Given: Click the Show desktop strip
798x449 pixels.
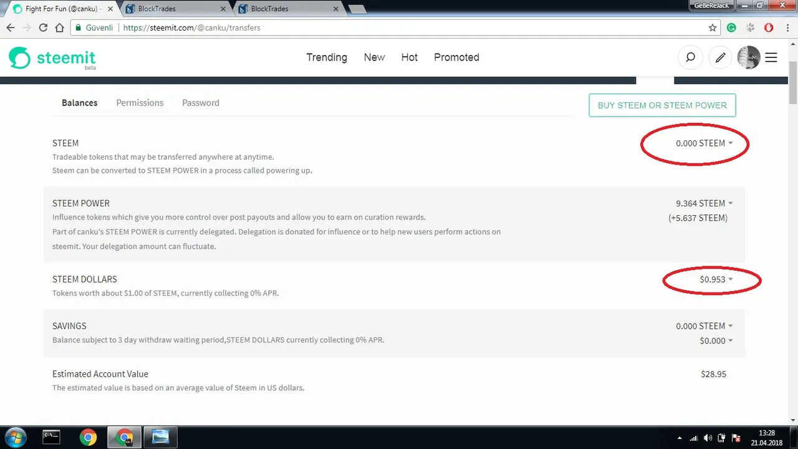Looking at the screenshot, I should coord(794,438).
